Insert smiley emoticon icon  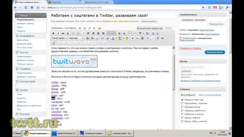127,38
